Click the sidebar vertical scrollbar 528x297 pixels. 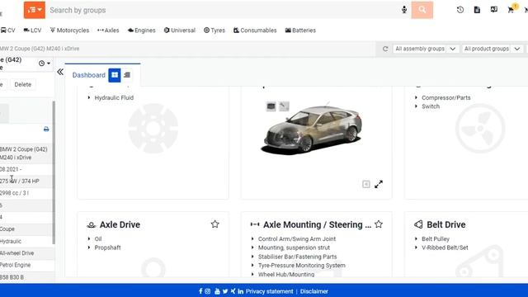[x=54, y=172]
